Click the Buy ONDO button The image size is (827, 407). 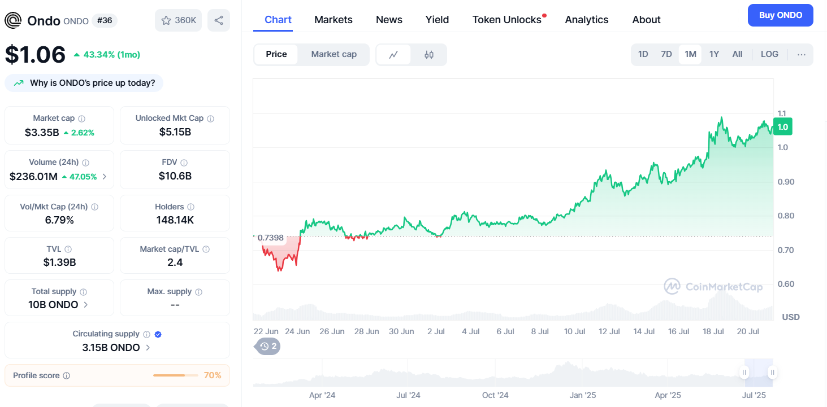[780, 15]
